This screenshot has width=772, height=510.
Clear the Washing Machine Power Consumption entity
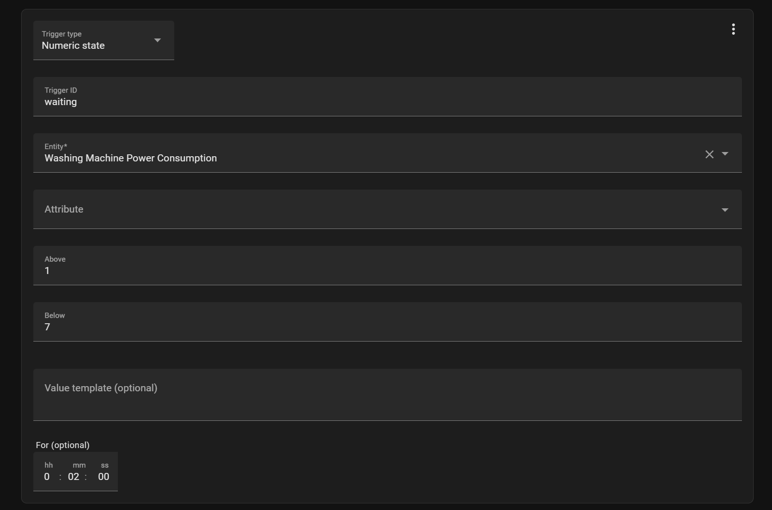[709, 154]
